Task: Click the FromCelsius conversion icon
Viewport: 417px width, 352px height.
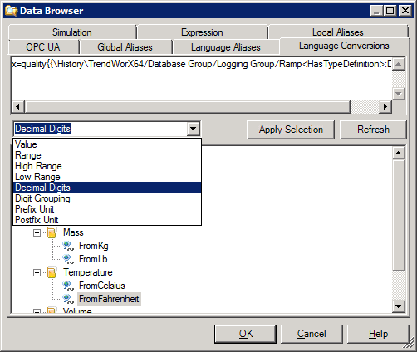Action: coord(68,286)
